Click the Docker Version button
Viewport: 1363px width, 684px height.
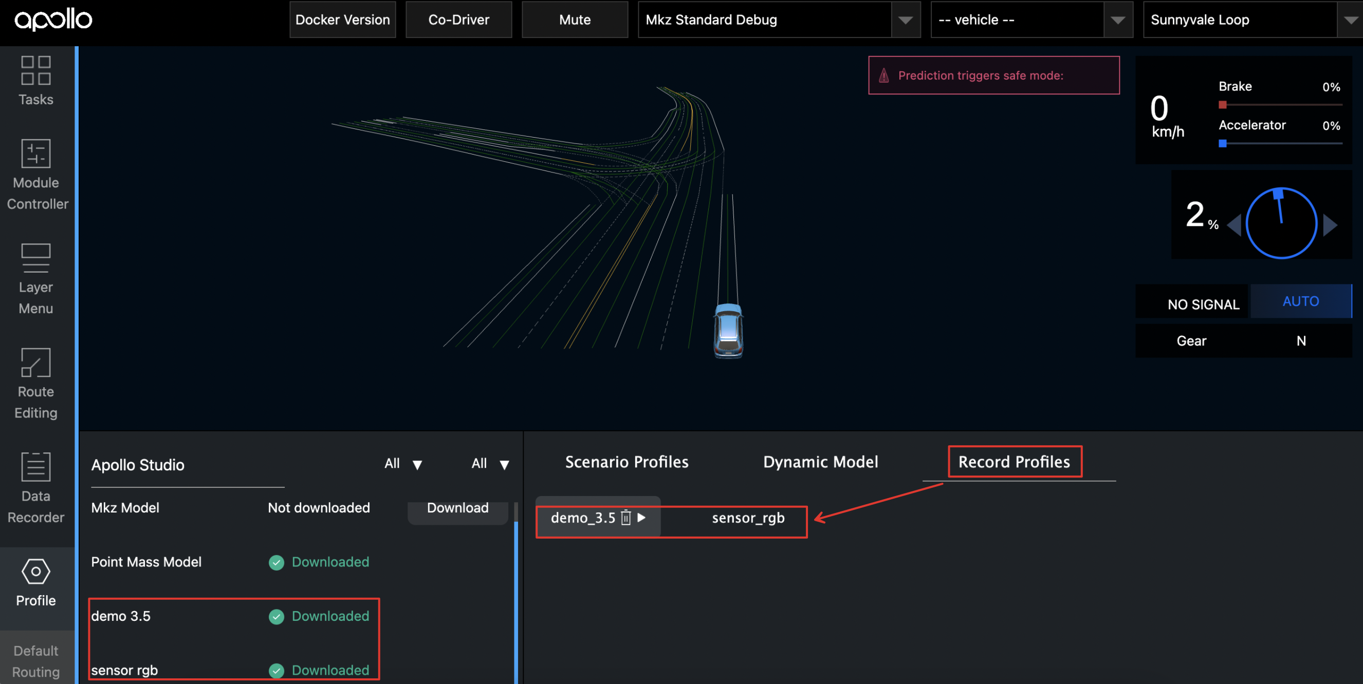(342, 20)
